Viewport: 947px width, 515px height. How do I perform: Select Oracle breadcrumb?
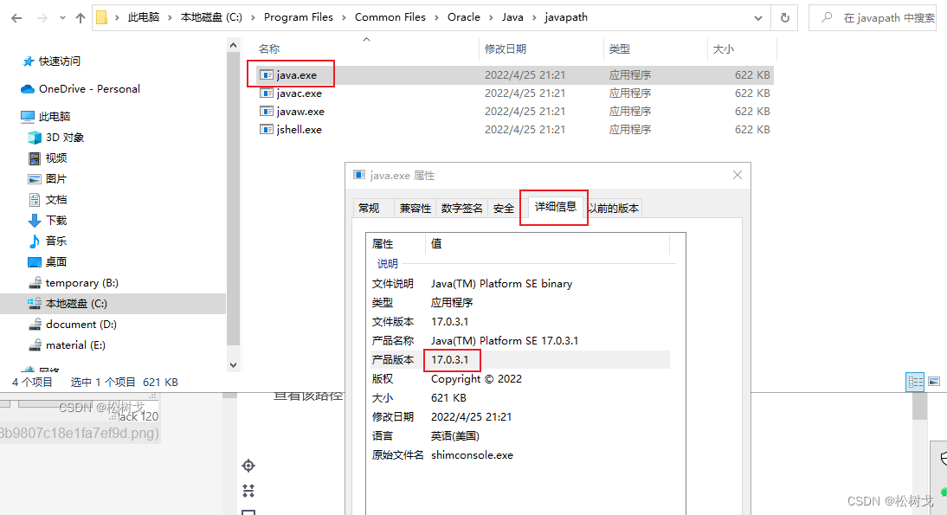pos(464,17)
